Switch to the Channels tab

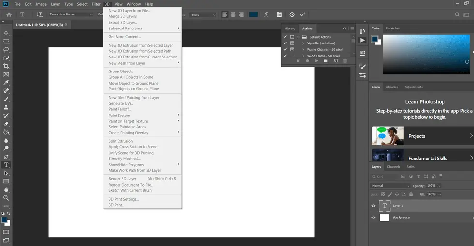[x=393, y=167]
